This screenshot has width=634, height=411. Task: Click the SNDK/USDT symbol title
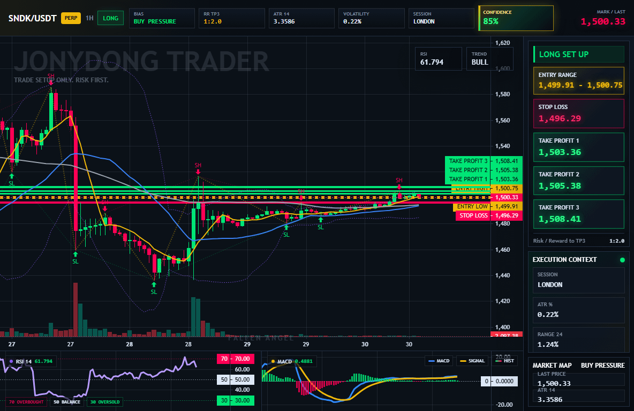click(32, 18)
